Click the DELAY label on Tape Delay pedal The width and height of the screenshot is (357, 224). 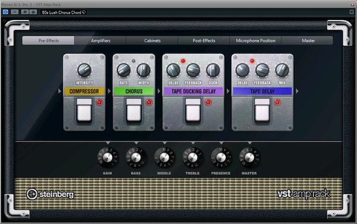242,83
